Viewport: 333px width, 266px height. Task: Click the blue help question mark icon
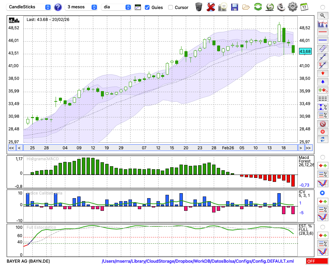58,7
